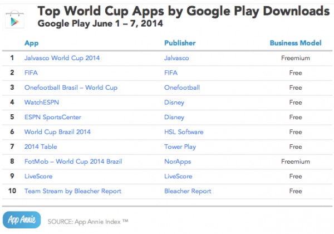
Task: Select Free value in LiveScore row
Action: coord(296,176)
